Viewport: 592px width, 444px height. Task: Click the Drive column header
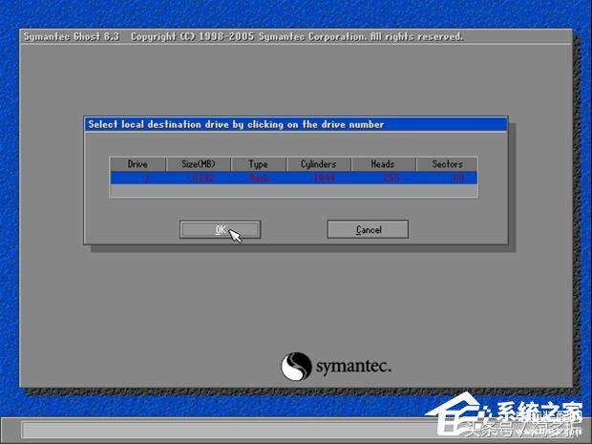[x=137, y=164]
